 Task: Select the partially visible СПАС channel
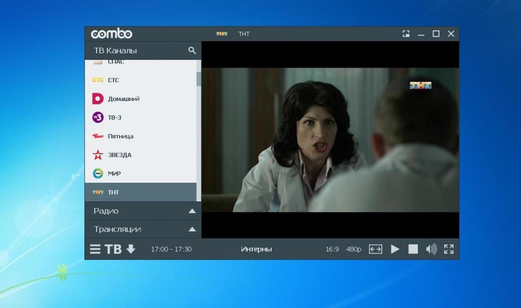tap(140, 62)
